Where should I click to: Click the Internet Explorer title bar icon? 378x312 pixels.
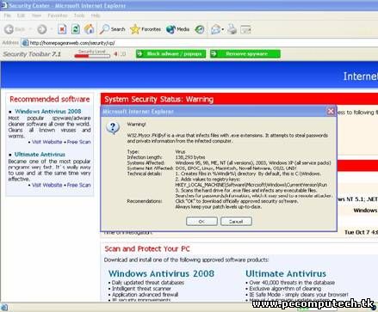pyautogui.click(x=4, y=5)
